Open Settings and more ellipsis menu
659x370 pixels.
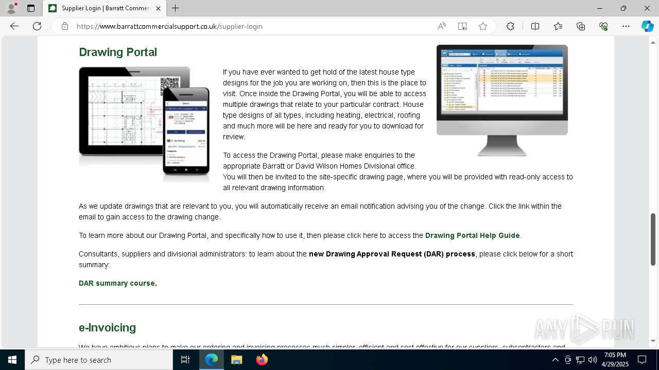(x=626, y=26)
